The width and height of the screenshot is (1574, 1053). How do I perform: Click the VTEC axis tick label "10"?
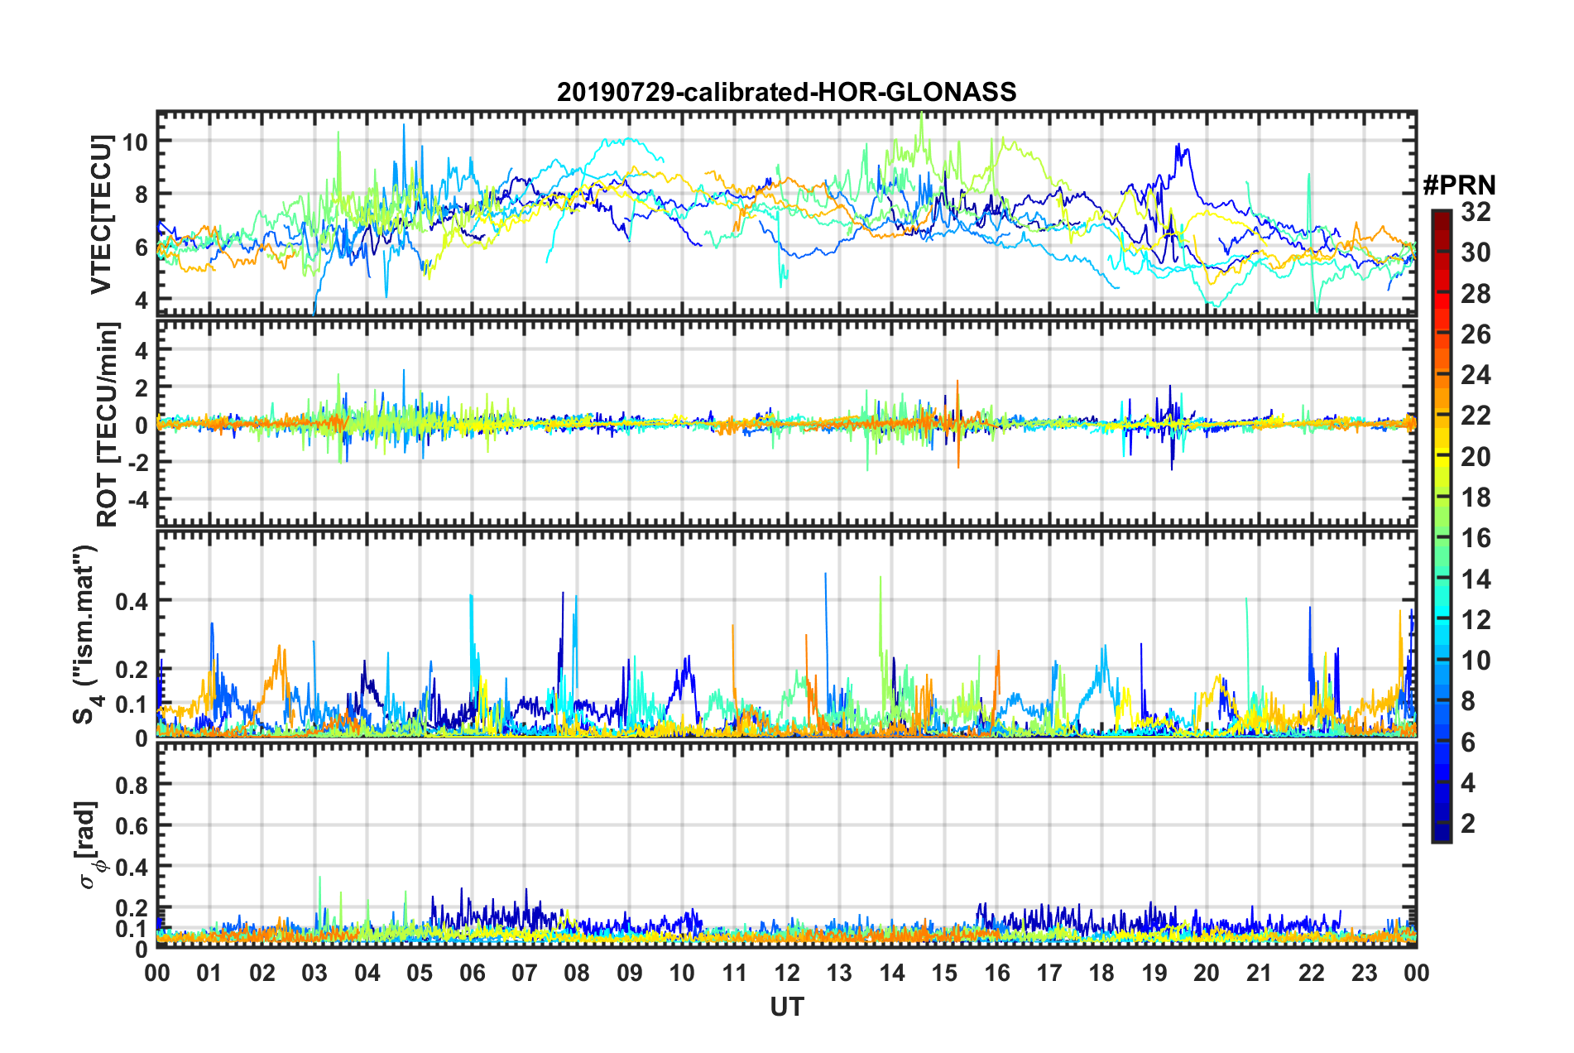click(135, 142)
